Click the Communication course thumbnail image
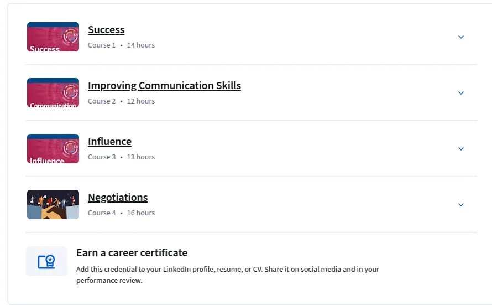Viewport: 492px width, 305px height. pos(53,92)
